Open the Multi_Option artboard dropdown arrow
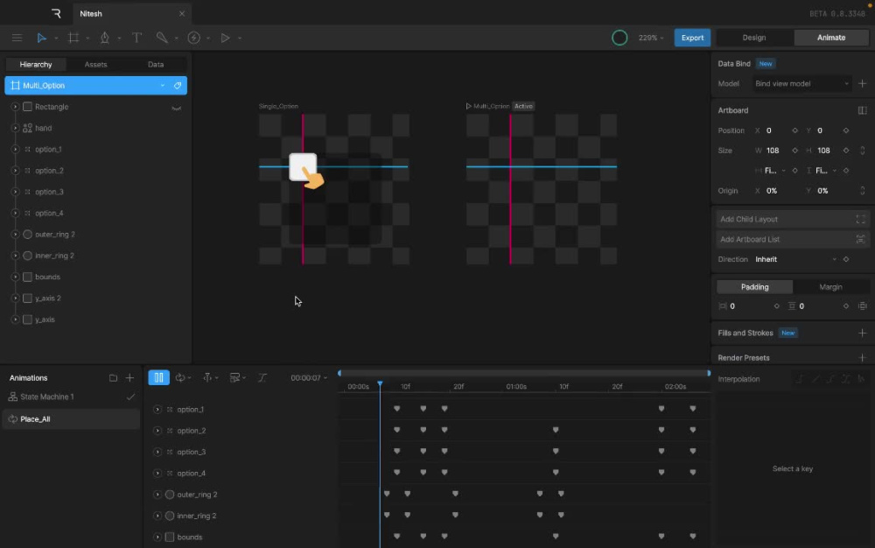This screenshot has width=875, height=548. [x=163, y=86]
